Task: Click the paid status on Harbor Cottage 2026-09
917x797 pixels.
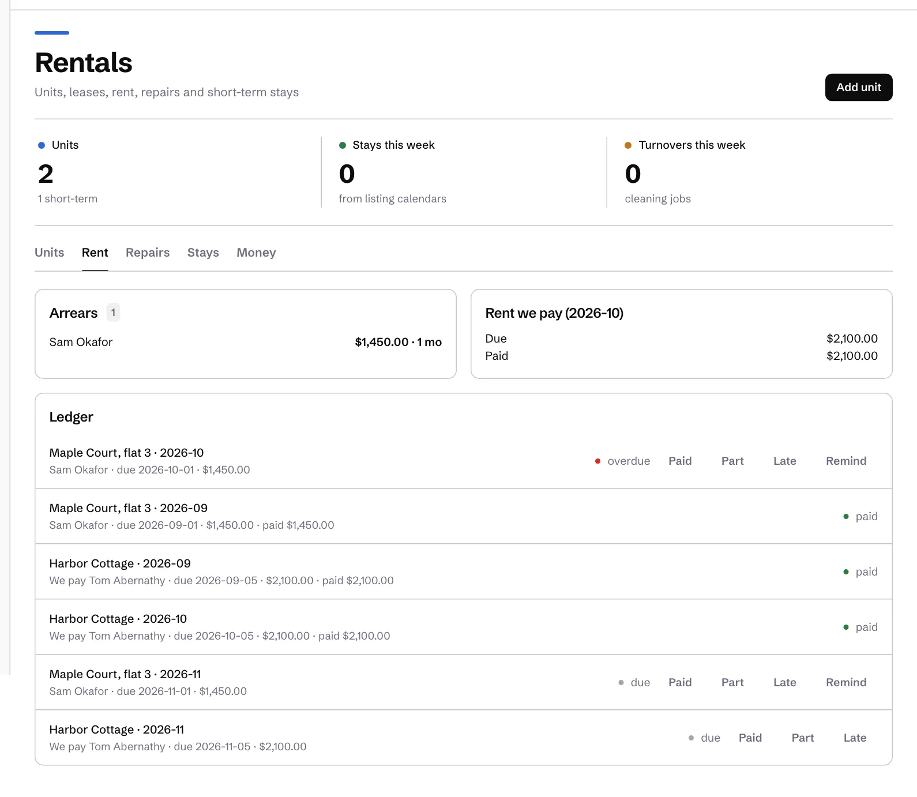Action: (860, 572)
